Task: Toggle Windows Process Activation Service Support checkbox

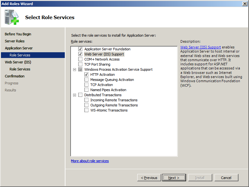Action: 80,69
